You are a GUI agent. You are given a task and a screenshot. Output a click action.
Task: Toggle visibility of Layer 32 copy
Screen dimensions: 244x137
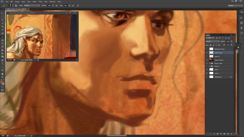click(x=207, y=53)
